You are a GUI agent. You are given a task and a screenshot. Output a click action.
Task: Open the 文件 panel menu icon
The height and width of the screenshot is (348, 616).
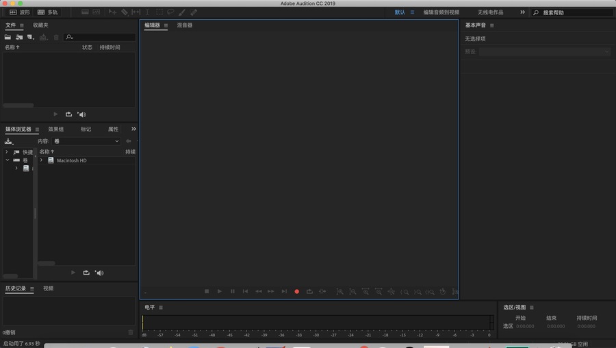click(x=22, y=25)
